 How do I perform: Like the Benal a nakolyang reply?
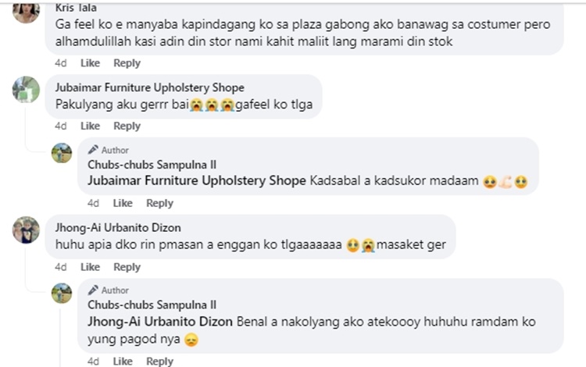123,361
